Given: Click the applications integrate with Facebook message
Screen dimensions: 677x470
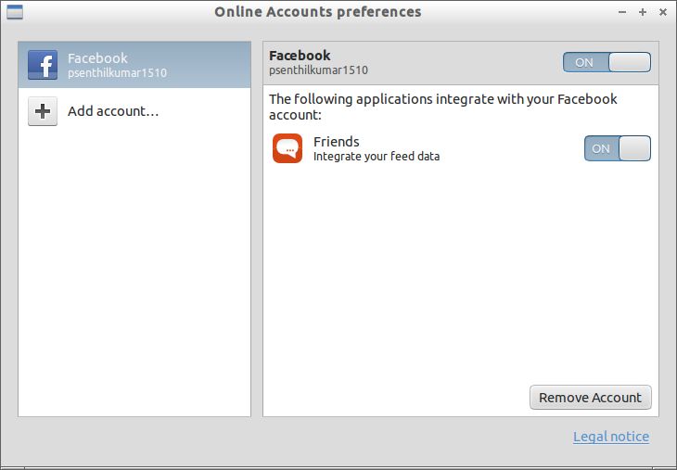Looking at the screenshot, I should pos(443,107).
